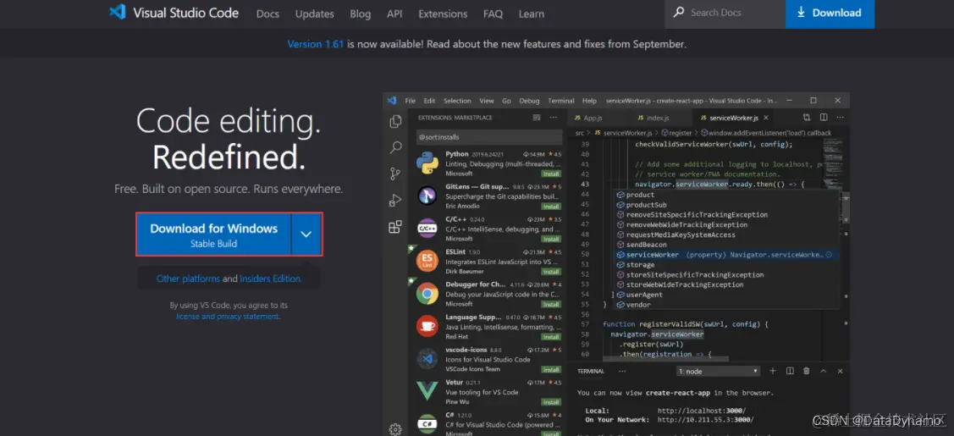Click the blue Download button in header
954x436 pixels.
(830, 14)
